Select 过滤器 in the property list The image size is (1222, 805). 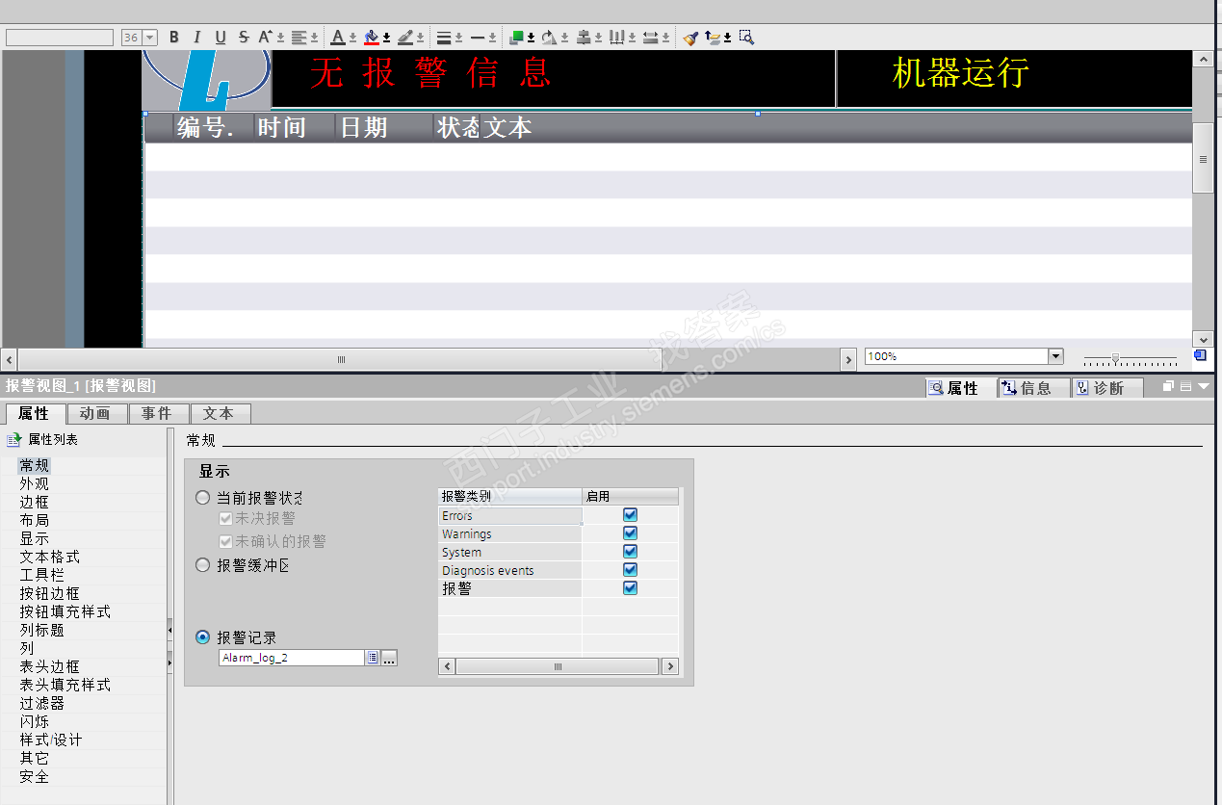(x=41, y=703)
